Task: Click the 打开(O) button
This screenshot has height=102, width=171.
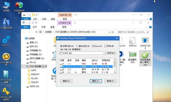Action: pyautogui.click(x=111, y=53)
